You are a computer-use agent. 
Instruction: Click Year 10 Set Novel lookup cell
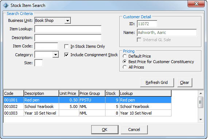point(145,113)
